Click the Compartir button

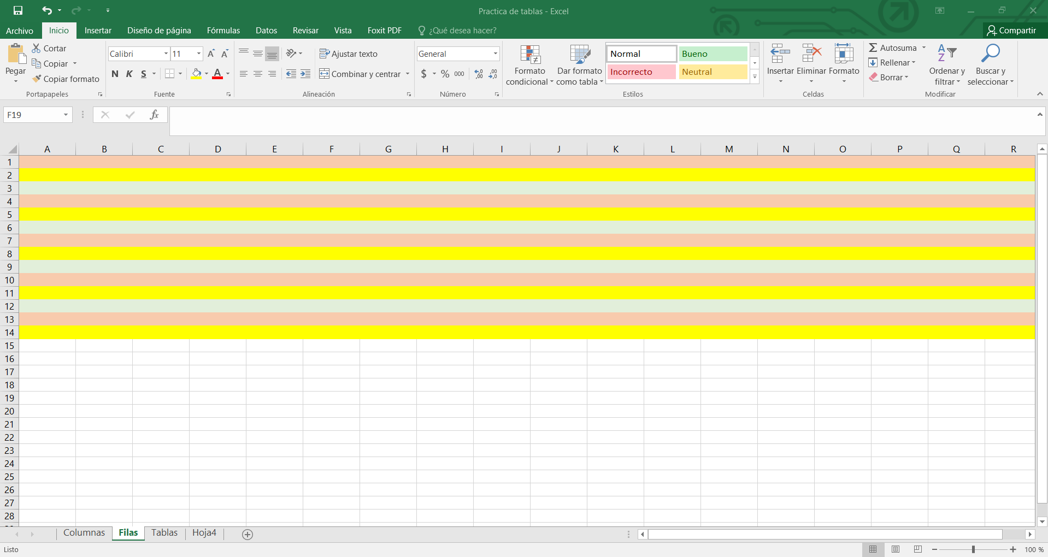[x=1011, y=31]
